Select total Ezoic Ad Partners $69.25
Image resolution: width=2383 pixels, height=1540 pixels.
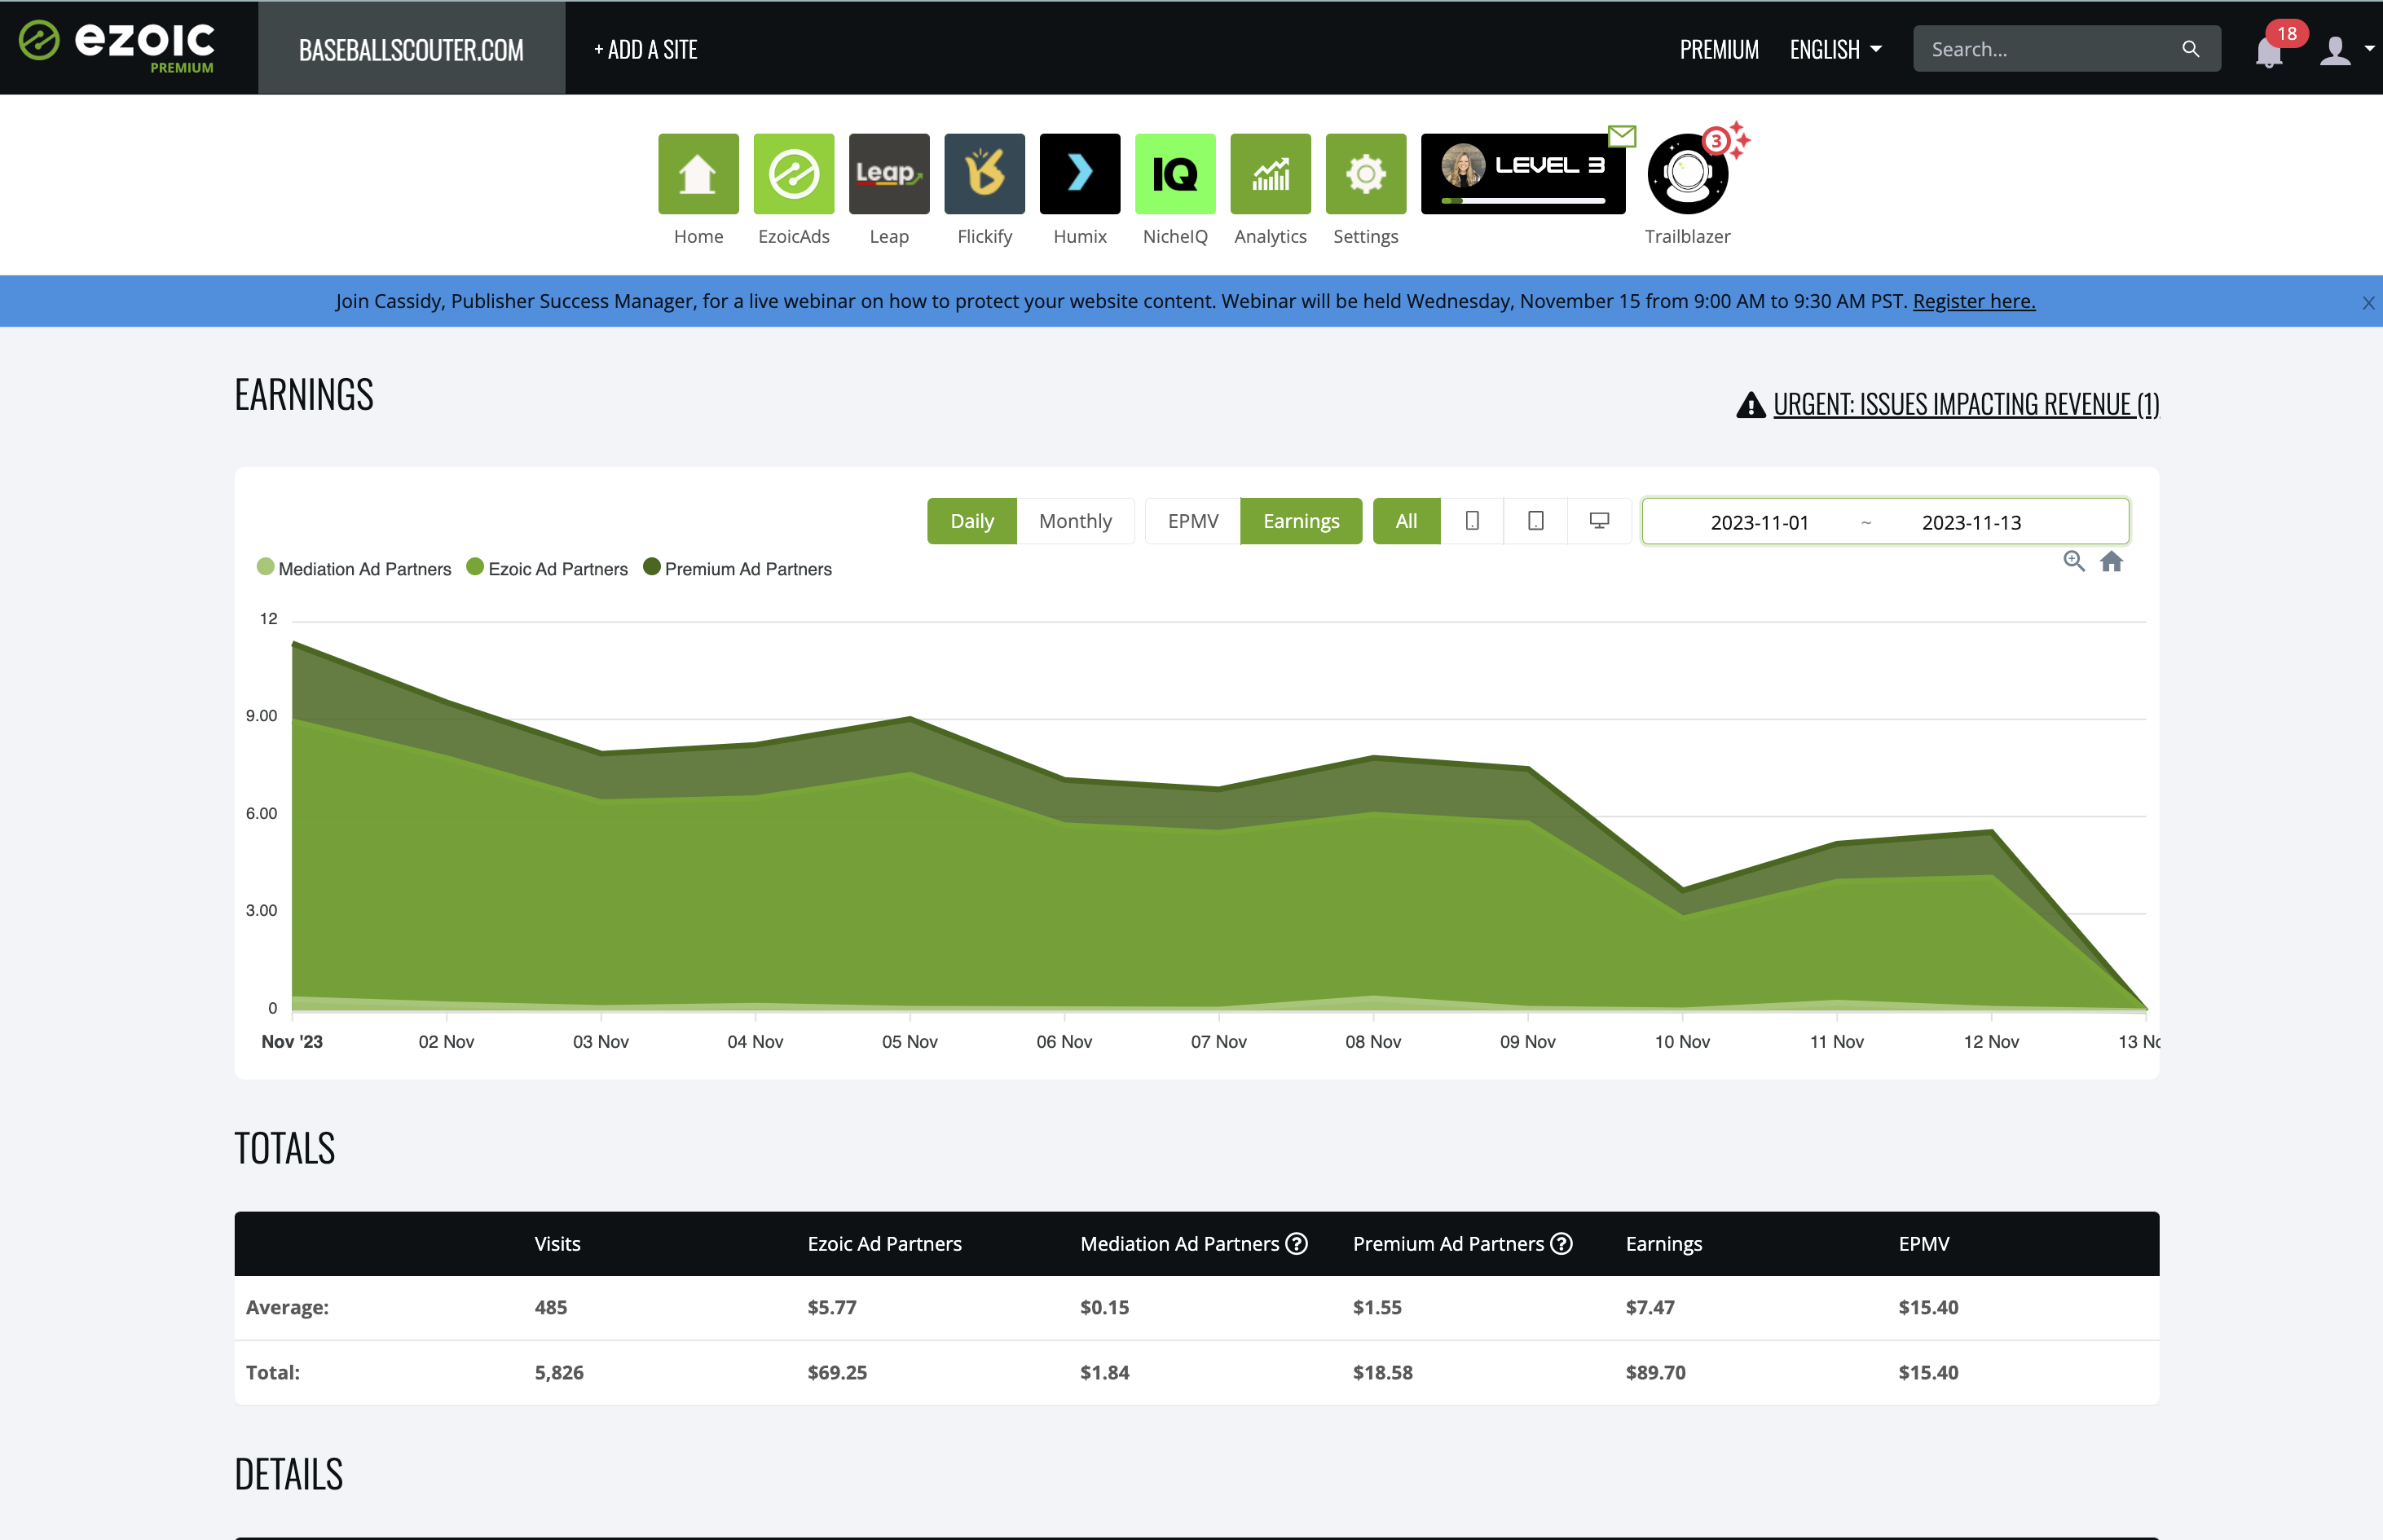837,1372
